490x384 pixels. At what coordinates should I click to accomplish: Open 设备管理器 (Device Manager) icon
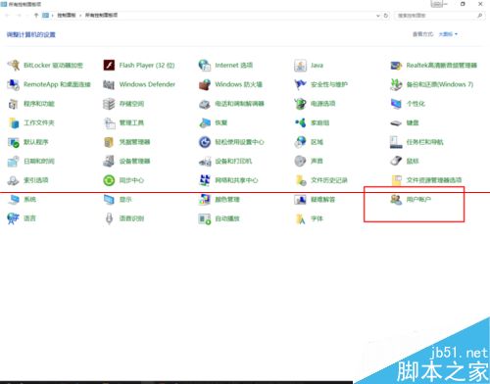(109, 161)
